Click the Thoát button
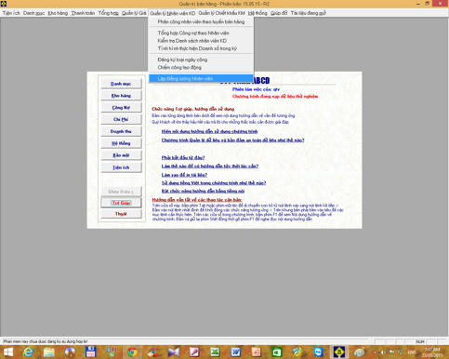The width and height of the screenshot is (449, 359). coord(121,214)
